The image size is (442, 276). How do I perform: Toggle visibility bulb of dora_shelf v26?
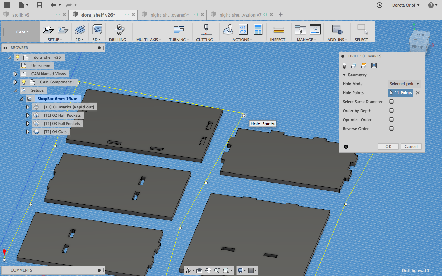coord(18,57)
